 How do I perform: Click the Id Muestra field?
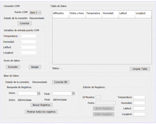tap(98, 97)
